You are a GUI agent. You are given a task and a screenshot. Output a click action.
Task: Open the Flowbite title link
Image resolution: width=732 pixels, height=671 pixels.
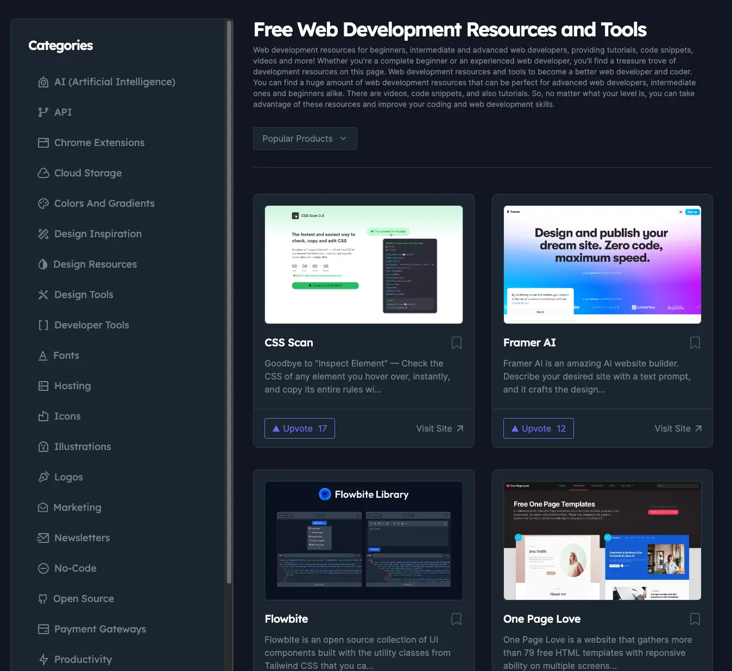tap(286, 619)
